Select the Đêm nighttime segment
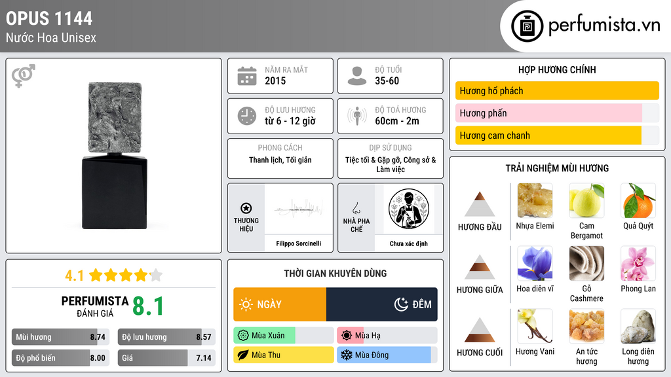Image resolution: width=671 pixels, height=377 pixels. click(382, 304)
